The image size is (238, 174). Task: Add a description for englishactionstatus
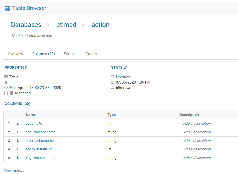[198, 158]
